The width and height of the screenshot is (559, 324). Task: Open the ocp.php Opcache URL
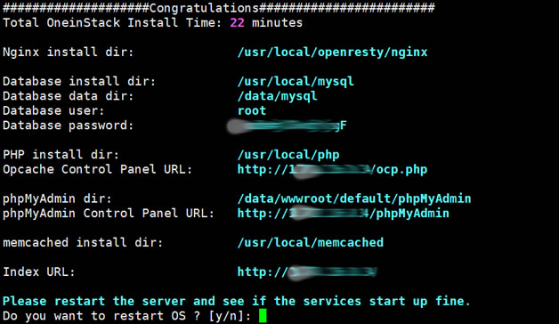[332, 170]
